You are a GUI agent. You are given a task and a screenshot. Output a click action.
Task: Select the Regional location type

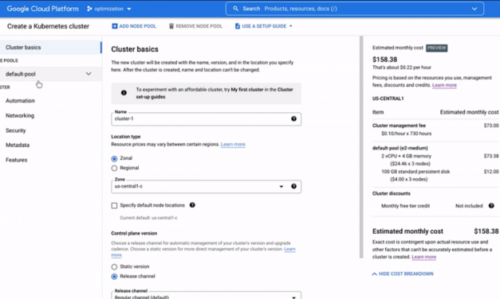click(114, 168)
